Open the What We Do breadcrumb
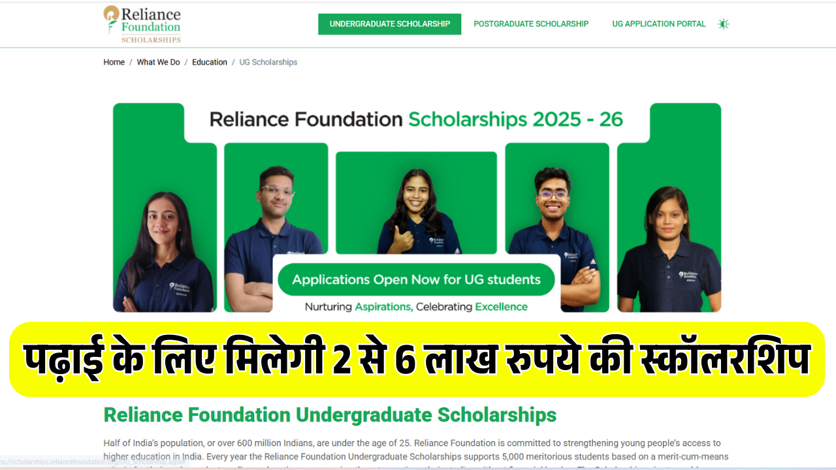Viewport: 836px width, 470px height. click(x=158, y=62)
